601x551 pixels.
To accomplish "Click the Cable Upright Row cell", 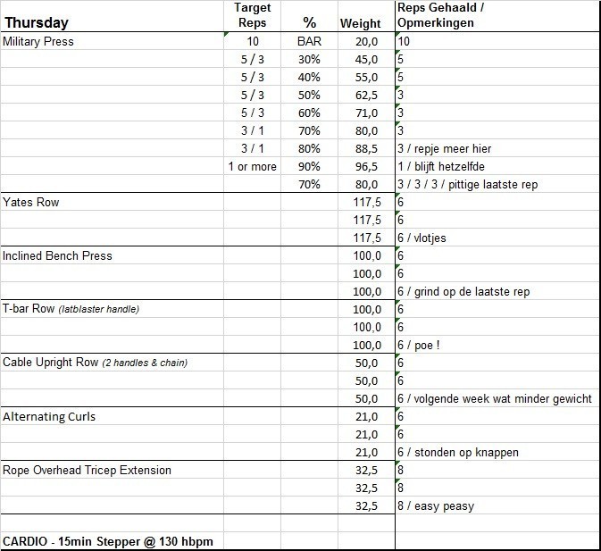I will (x=95, y=363).
